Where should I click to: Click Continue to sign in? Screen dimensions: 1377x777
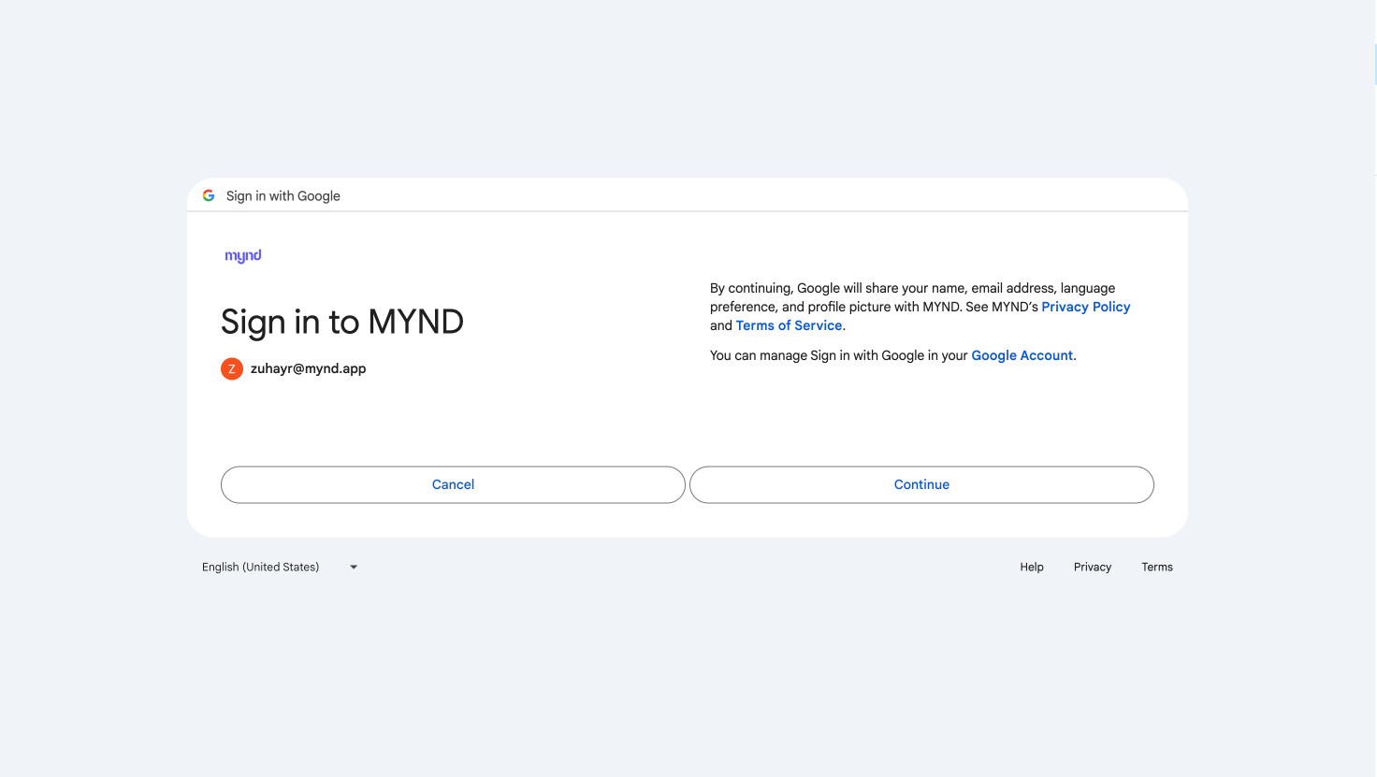point(921,484)
